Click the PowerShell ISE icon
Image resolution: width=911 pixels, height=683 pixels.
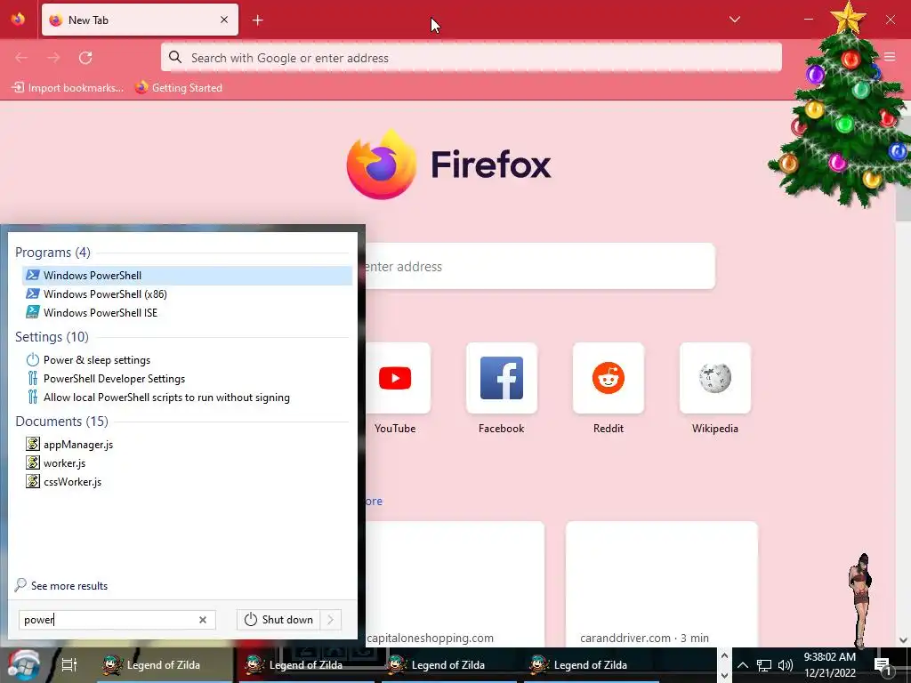click(33, 312)
